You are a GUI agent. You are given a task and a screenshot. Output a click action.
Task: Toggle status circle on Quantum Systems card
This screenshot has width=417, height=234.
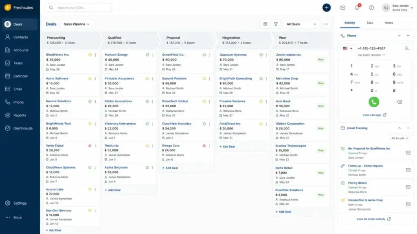[261, 55]
